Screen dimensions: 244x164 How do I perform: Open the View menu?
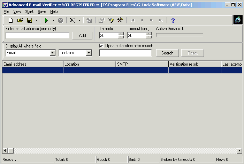(x=17, y=12)
